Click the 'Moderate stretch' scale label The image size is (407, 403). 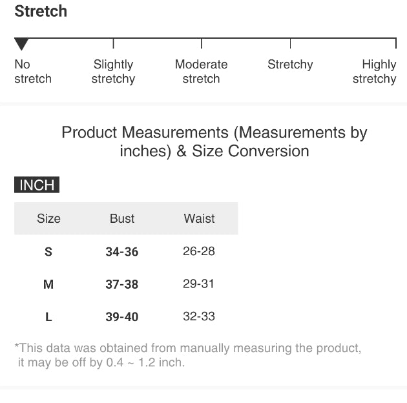pyautogui.click(x=201, y=72)
